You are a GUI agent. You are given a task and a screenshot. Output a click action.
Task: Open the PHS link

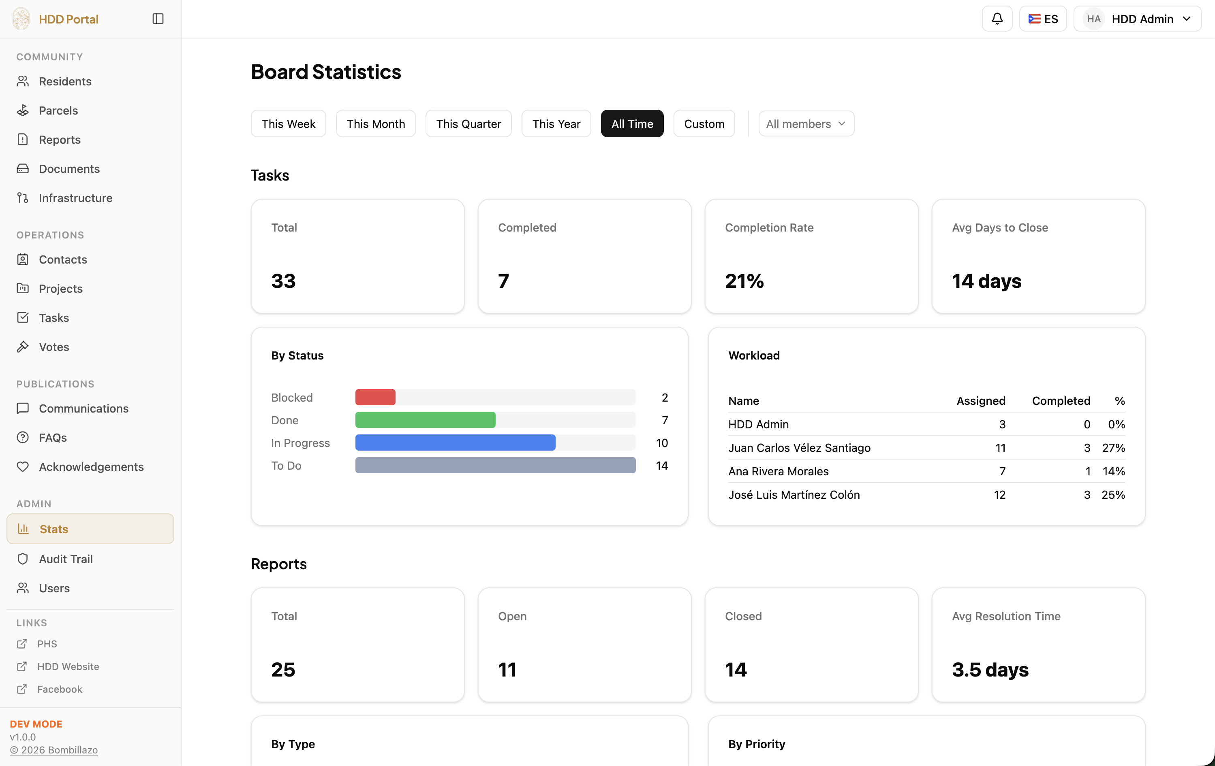(47, 644)
